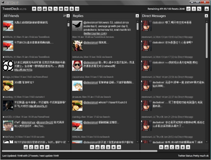
Task: Click the down arrow of All Friends scrollbar
Action: [68, 142]
